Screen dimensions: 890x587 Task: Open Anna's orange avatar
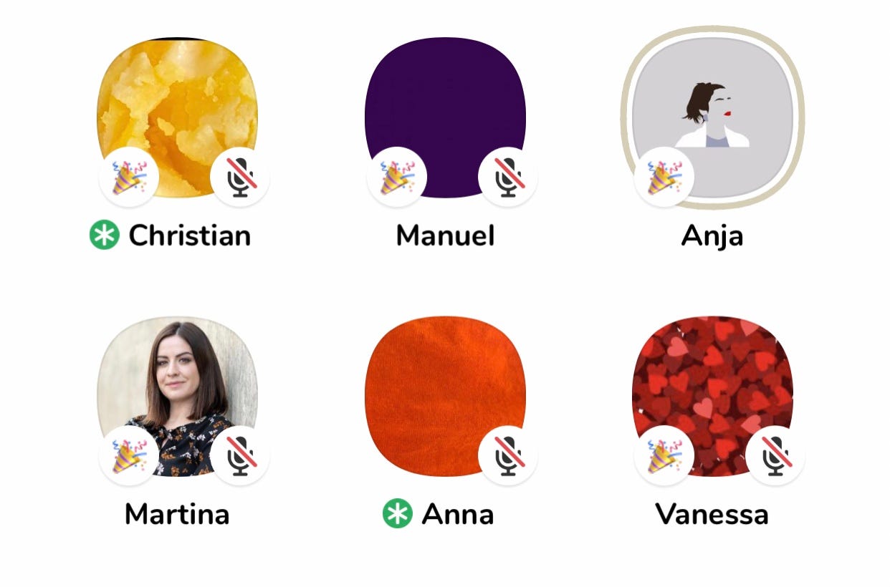coord(445,396)
